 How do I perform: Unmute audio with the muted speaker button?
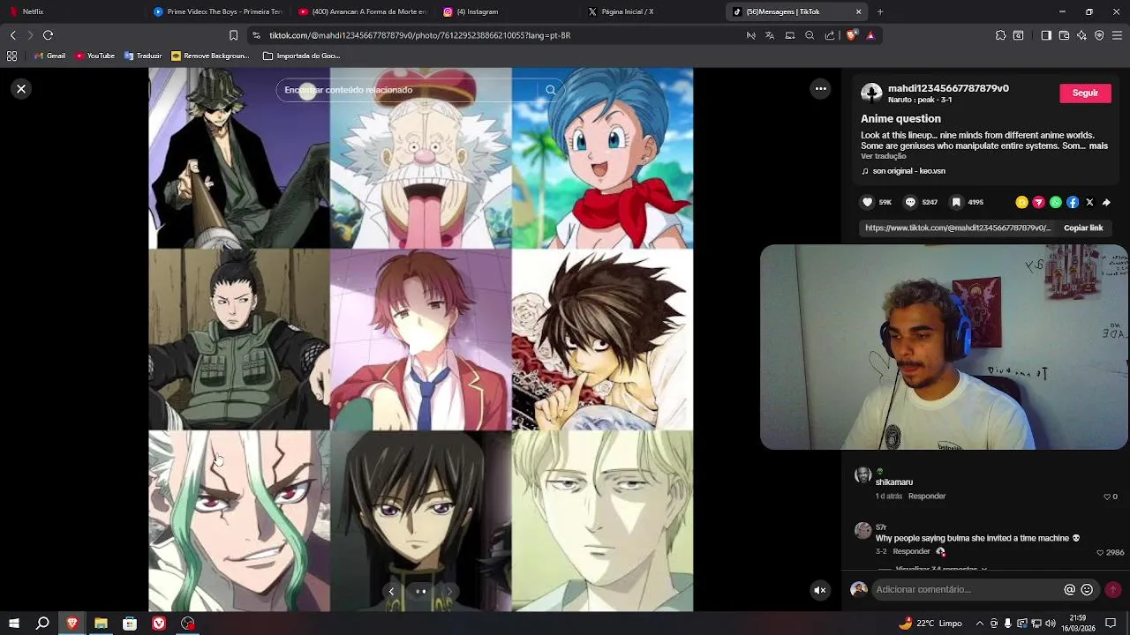tap(820, 590)
